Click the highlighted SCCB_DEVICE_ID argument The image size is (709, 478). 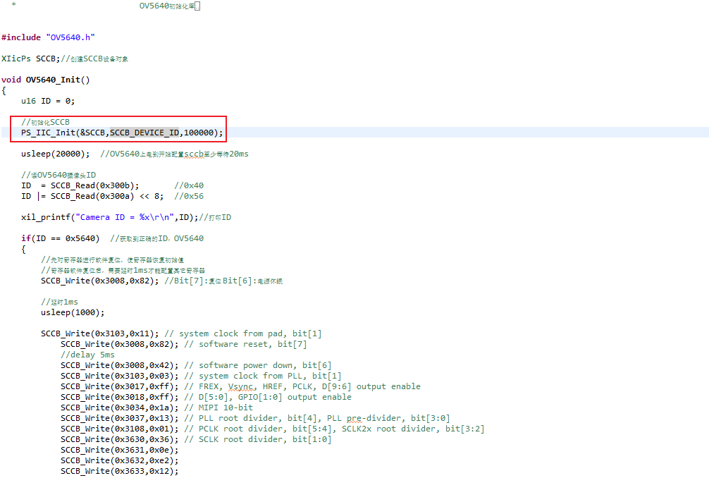(x=144, y=133)
